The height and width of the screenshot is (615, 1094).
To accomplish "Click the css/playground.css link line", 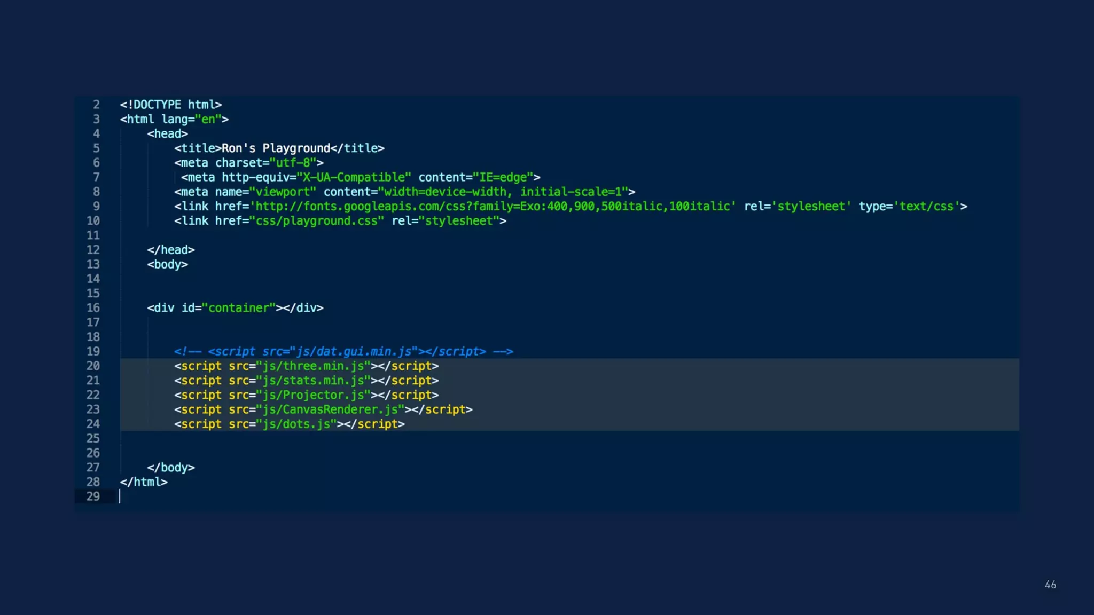I will coord(340,221).
